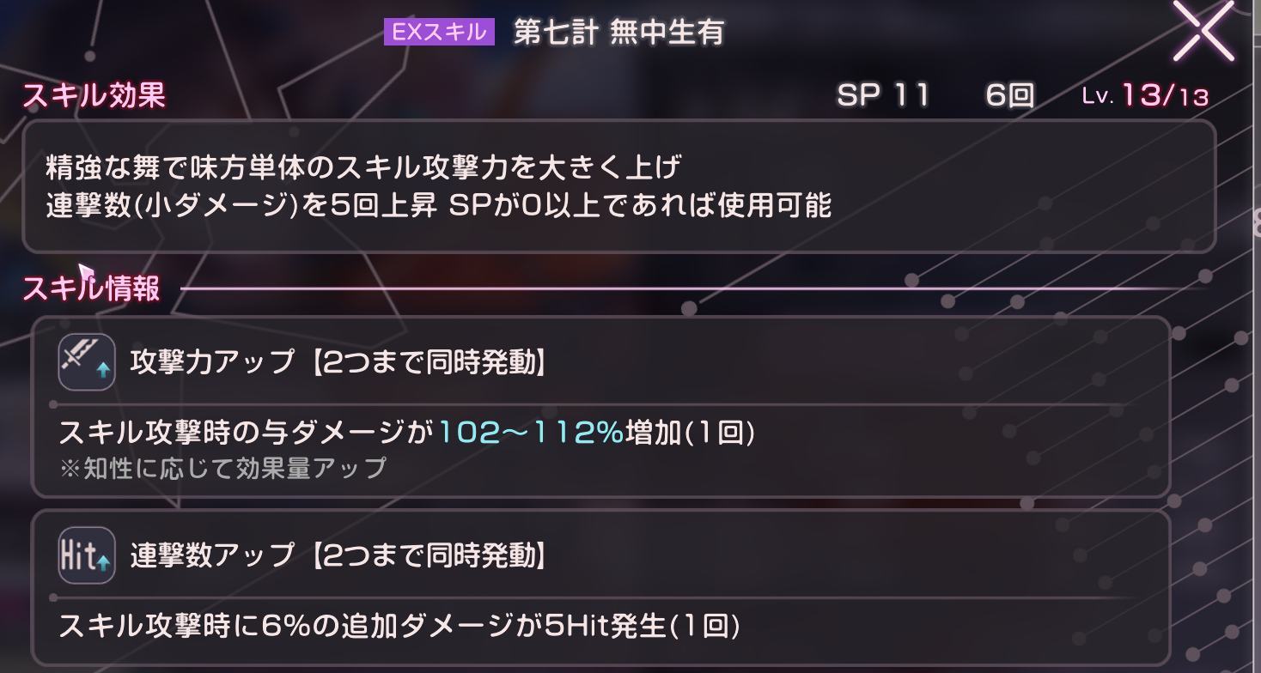Click the スキル情報 section heading
Viewport: 1261px width, 673px height.
(92, 288)
